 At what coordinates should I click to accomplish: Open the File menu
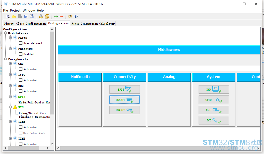[6, 11]
